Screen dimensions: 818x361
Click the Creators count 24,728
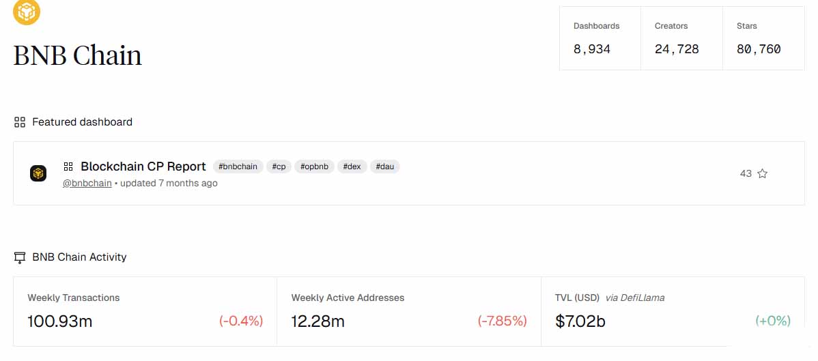[677, 49]
